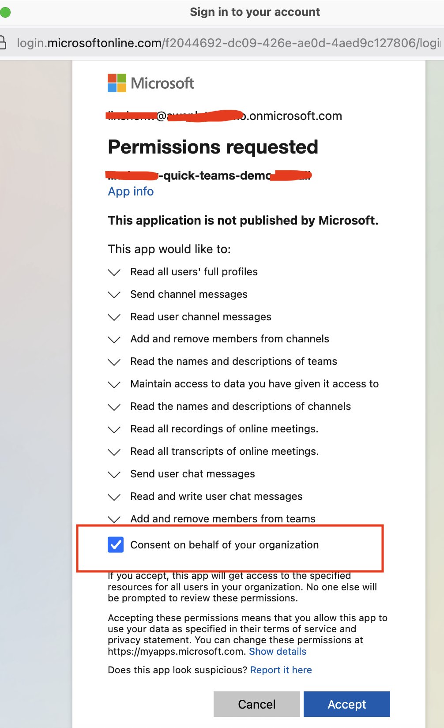Expand the Send user chat messages permission
The height and width of the screenshot is (728, 444).
tap(114, 475)
